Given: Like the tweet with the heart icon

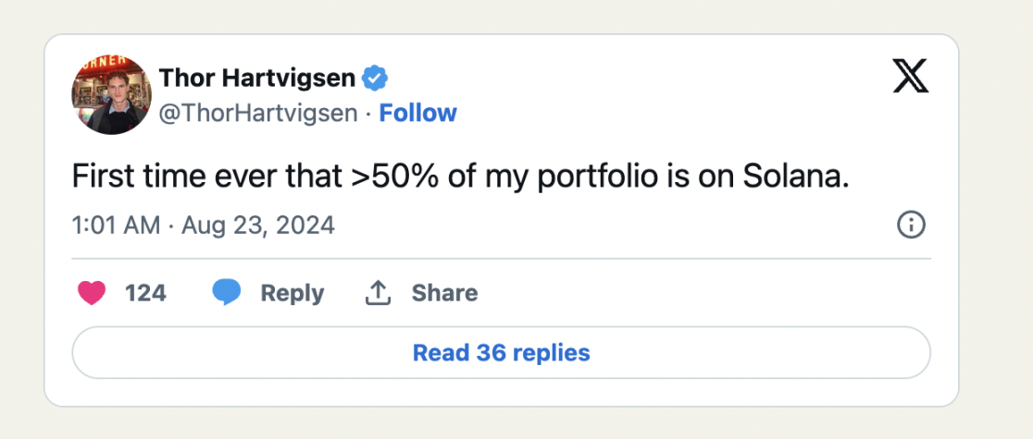Looking at the screenshot, I should point(91,293).
